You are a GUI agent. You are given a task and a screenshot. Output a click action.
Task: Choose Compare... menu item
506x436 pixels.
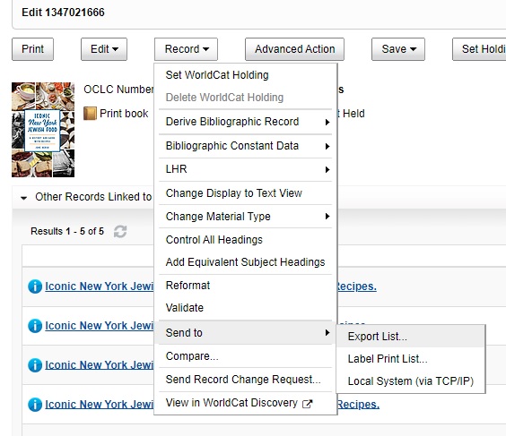(245, 356)
